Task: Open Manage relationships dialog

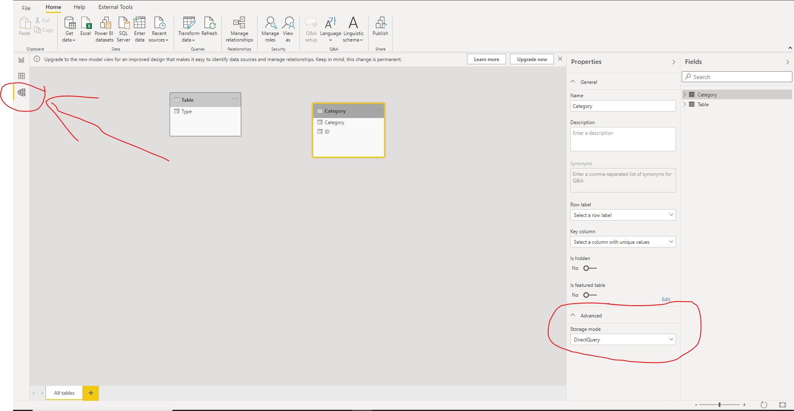Action: 239,29
